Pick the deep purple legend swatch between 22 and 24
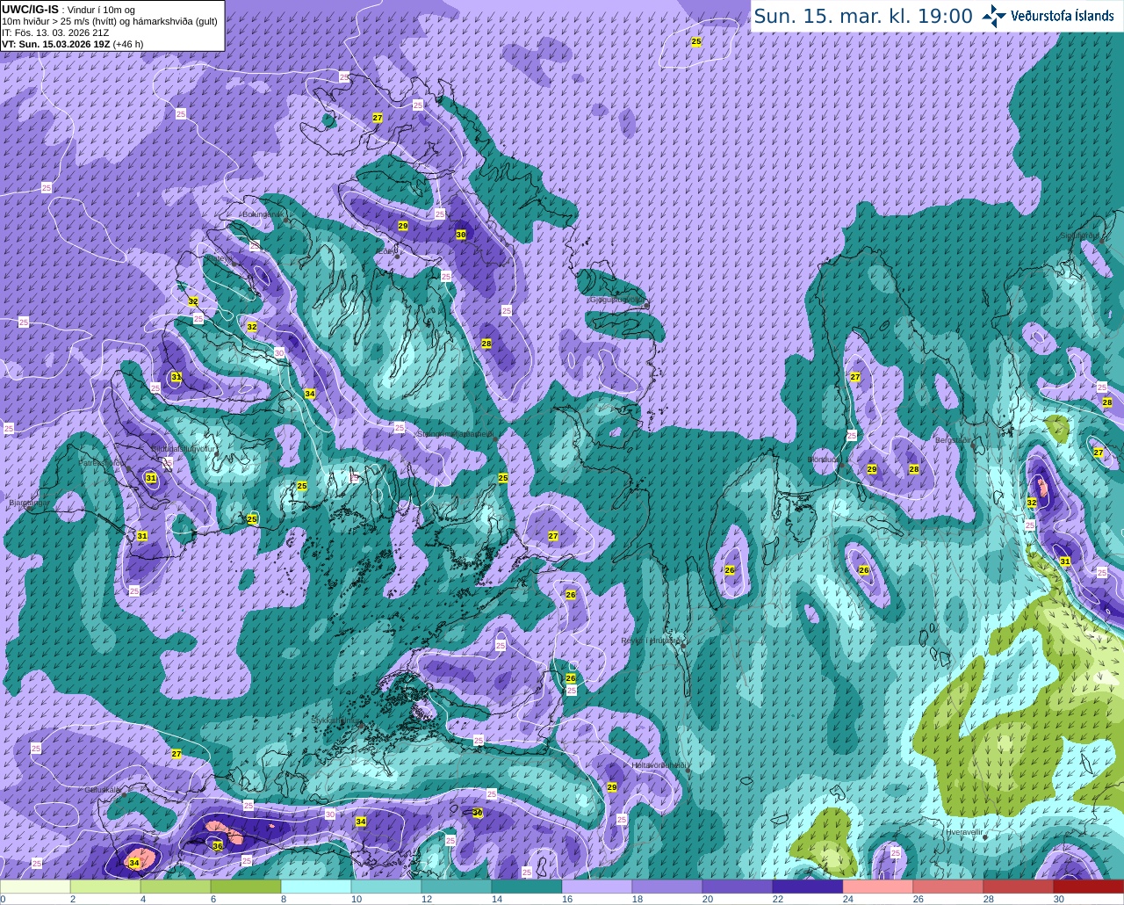Viewport: 1124px width, 905px height. pyautogui.click(x=808, y=887)
